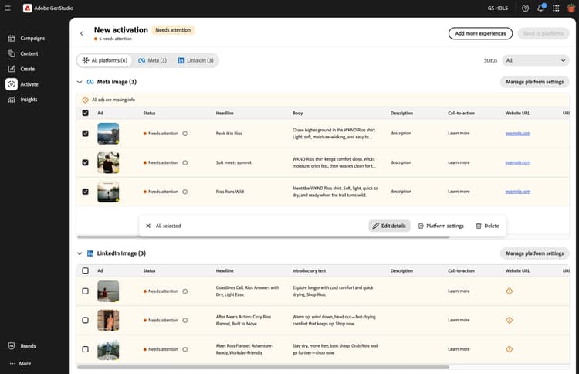Click the GS HOLS organization label
579x374 pixels.
[x=497, y=8]
